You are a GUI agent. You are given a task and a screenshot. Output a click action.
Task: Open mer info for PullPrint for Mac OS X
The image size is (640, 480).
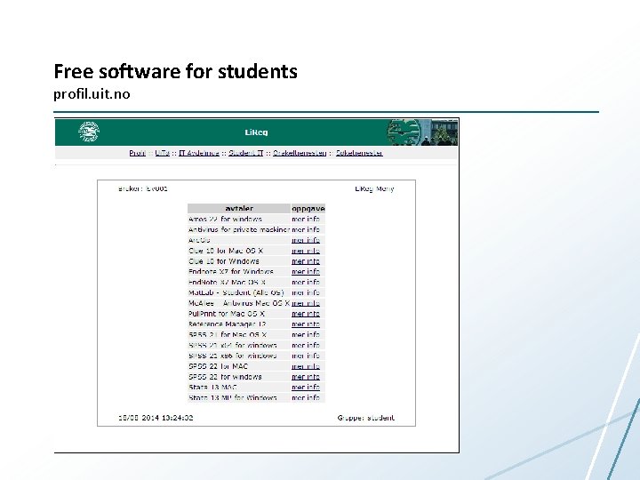[306, 314]
